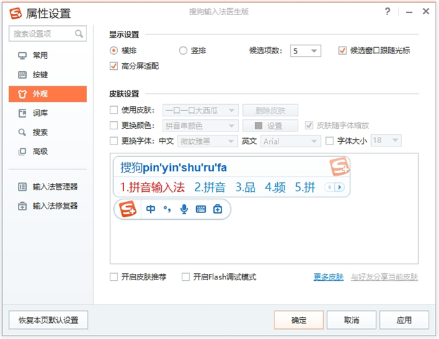Enable the 字体大小 checkbox
Viewport: 439px width, 339px height.
click(x=329, y=140)
